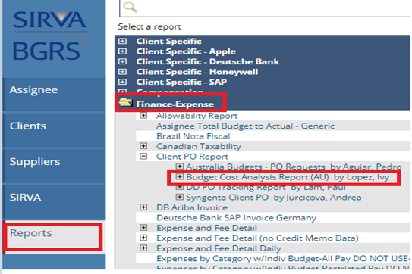Open Deutsche Bank SAP Invoice Germany report

point(236,218)
